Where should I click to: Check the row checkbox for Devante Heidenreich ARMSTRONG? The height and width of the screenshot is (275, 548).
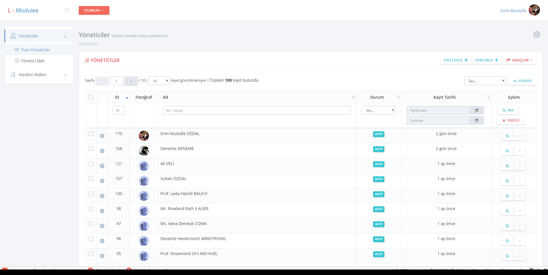click(91, 239)
